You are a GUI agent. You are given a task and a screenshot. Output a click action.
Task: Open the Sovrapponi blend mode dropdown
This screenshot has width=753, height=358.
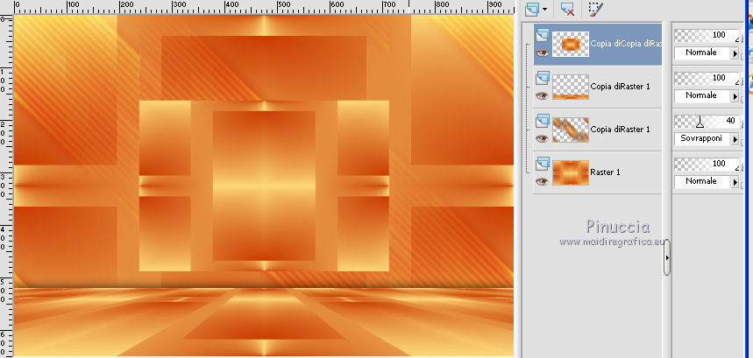coord(735,139)
